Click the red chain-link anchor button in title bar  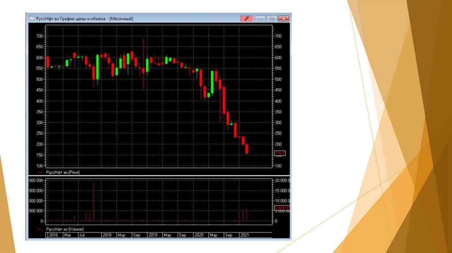(x=247, y=19)
